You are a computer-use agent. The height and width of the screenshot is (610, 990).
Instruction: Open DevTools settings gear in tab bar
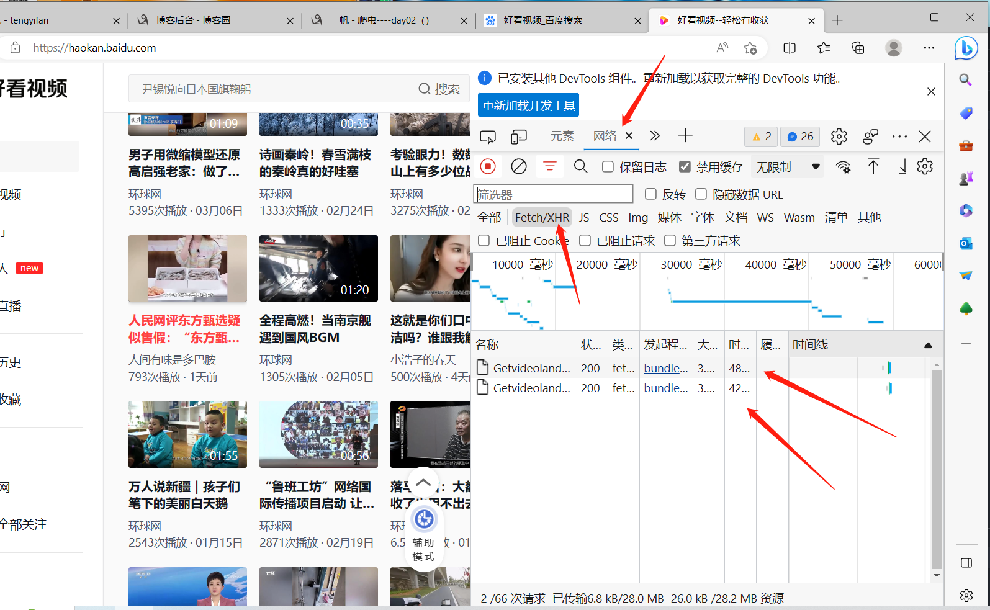pos(839,137)
